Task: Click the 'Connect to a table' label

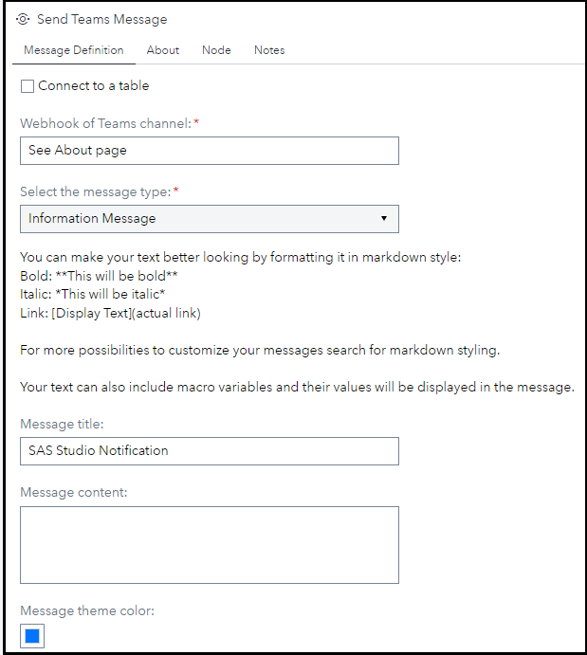Action: click(94, 85)
